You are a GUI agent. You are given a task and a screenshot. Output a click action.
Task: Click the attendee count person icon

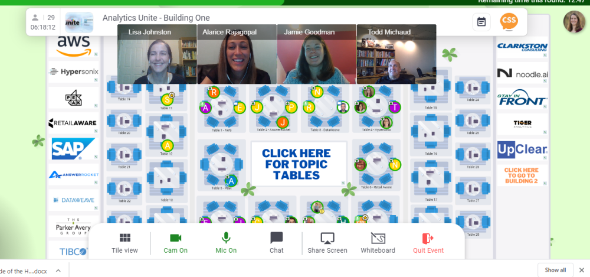(35, 17)
